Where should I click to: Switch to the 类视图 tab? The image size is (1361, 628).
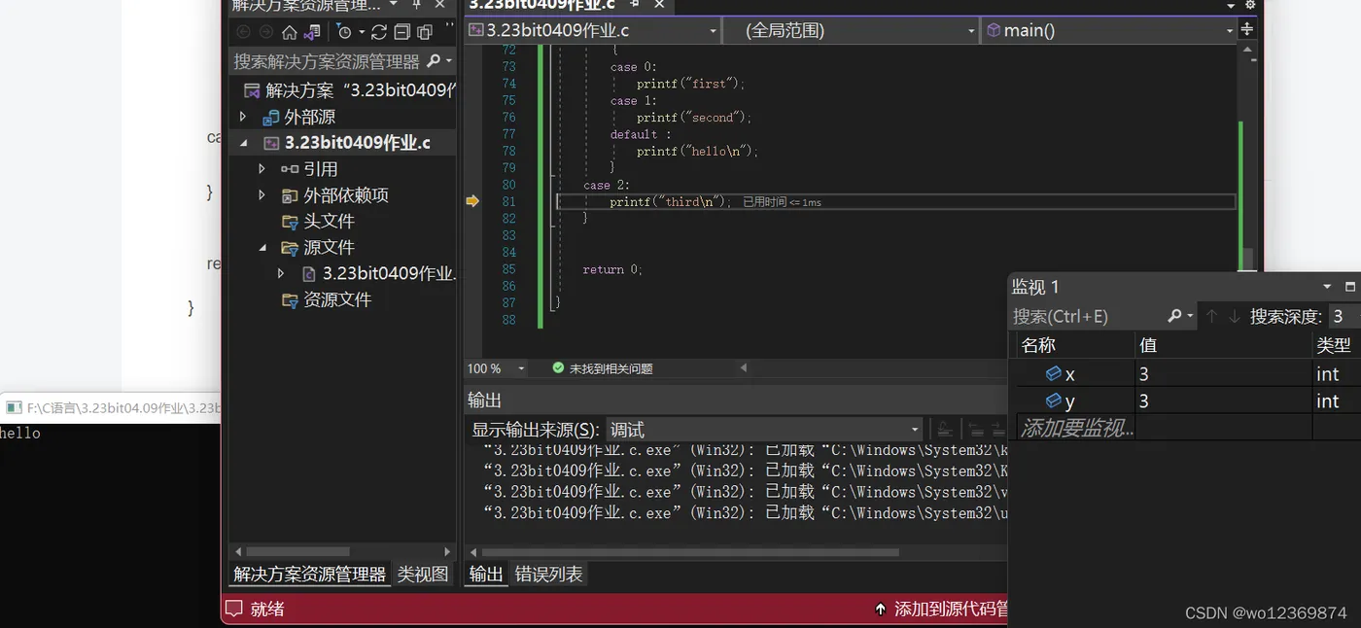click(423, 575)
